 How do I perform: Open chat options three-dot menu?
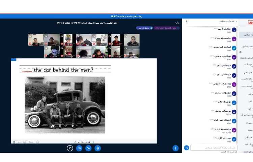[x=186, y=22]
